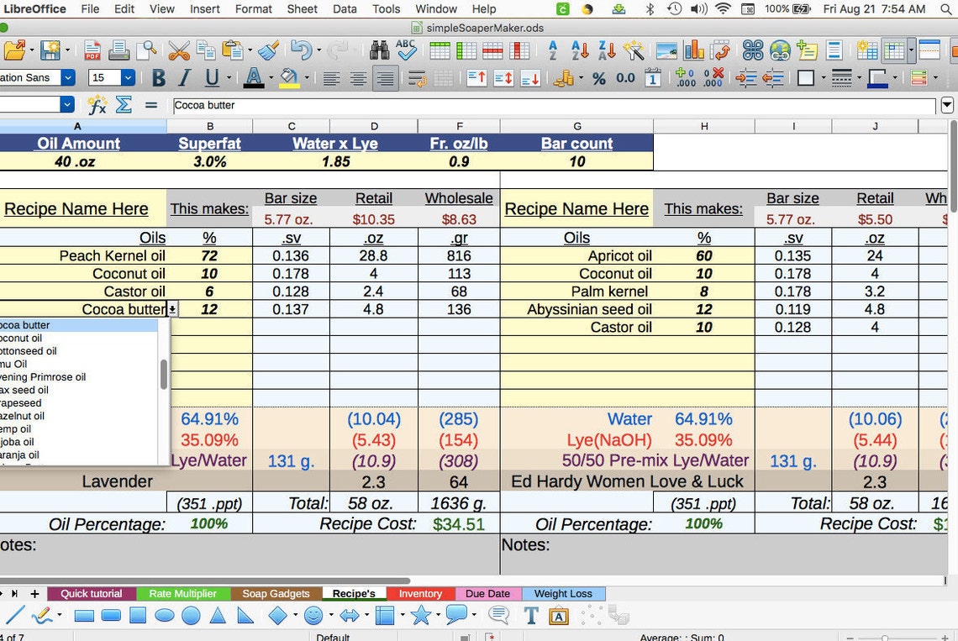Export the spreadsheet directly as PDF
The width and height of the screenshot is (958, 641).
[x=91, y=50]
